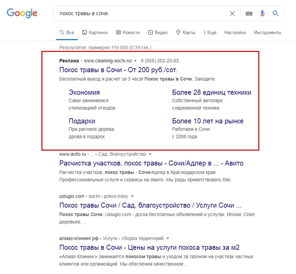
Task: Click the uslugio.com › sochi › pokos-travy breadcrumb
Action: tap(94, 196)
